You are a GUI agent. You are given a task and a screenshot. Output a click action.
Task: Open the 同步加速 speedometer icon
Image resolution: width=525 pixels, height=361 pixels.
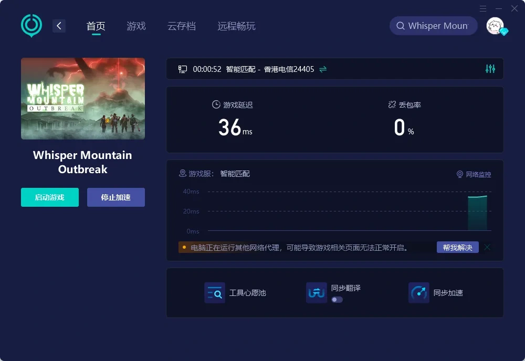click(x=418, y=293)
